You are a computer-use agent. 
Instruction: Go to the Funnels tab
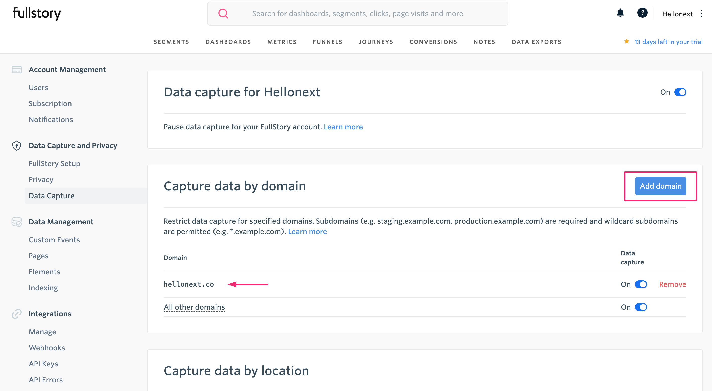coord(328,42)
